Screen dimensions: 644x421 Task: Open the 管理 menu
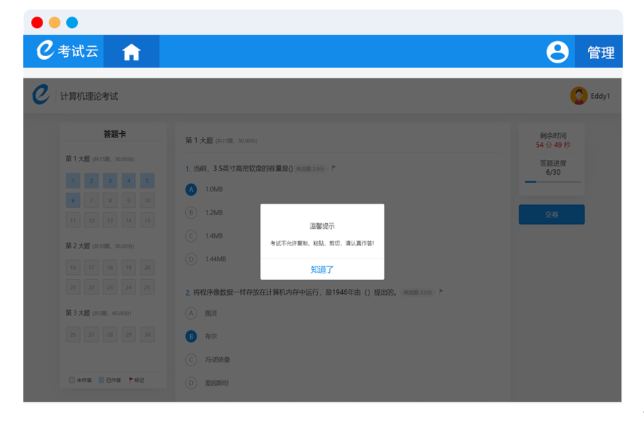(600, 53)
